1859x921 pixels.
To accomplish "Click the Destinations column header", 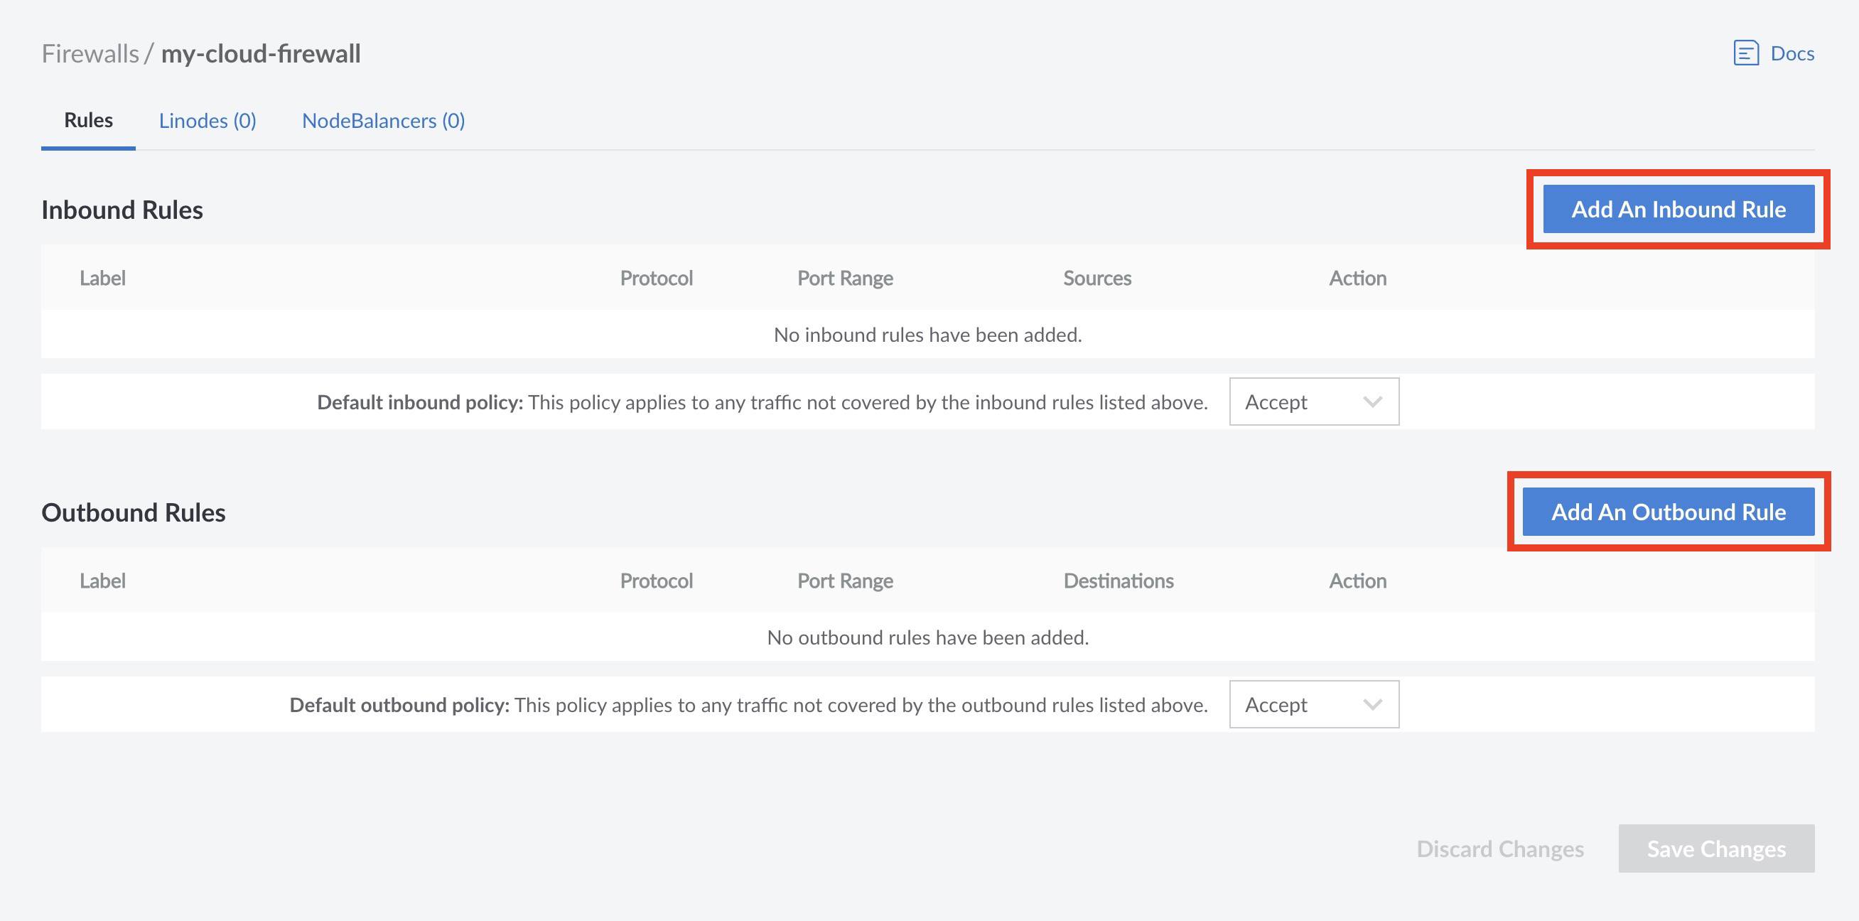I will coord(1119,581).
